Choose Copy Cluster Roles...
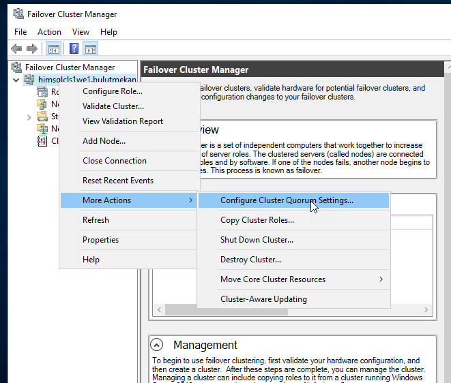 coord(293,220)
